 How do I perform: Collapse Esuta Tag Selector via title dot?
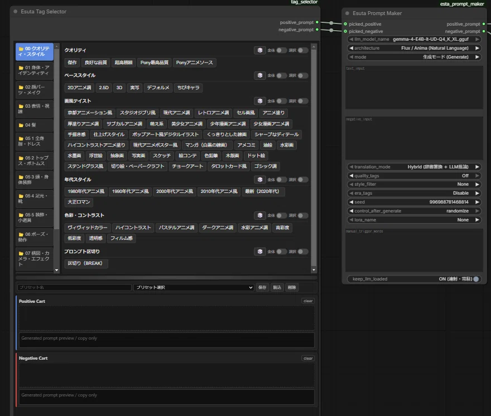pos(16,12)
